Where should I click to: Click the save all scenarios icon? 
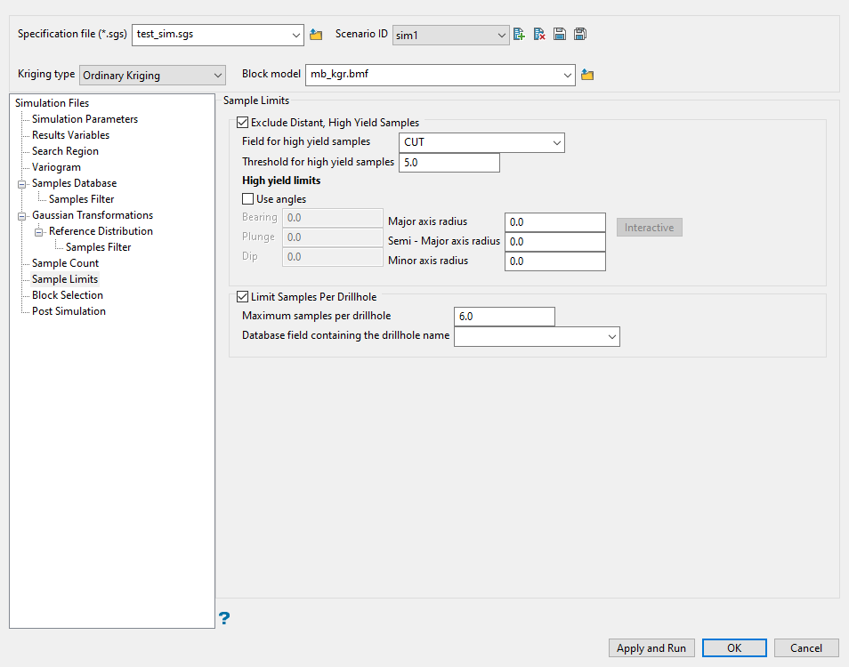(579, 35)
